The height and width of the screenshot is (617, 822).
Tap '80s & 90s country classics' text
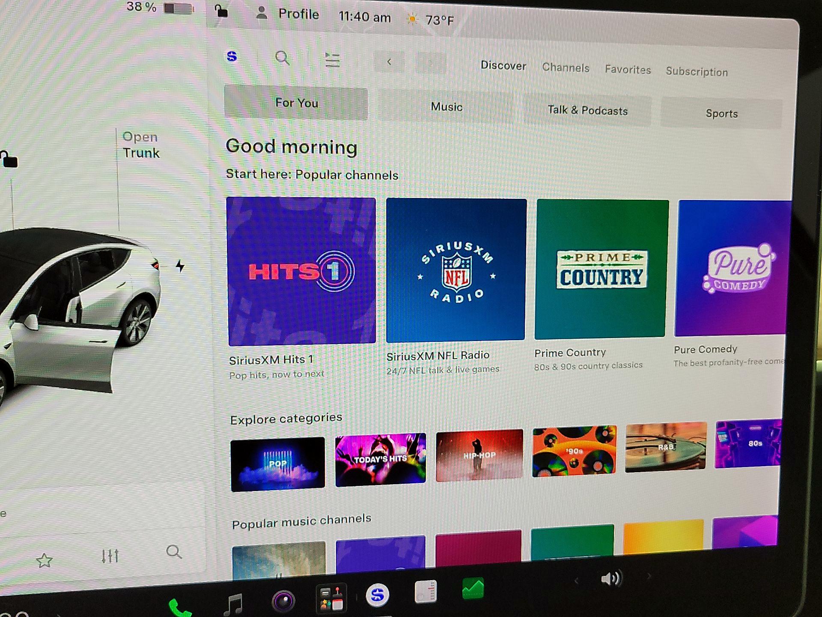588,366
